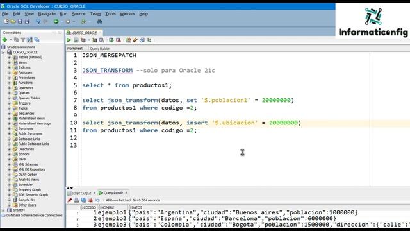410x231 pixels.
Task: Click line 10 insert keyword in editor
Action: (x=197, y=123)
